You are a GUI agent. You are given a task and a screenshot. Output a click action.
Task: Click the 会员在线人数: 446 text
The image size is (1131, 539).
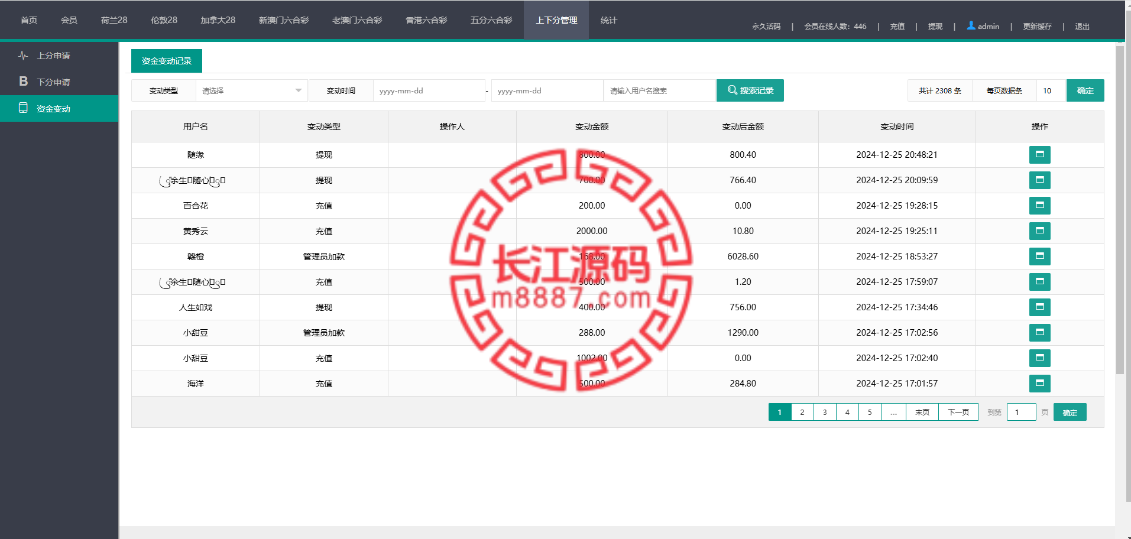click(x=835, y=27)
